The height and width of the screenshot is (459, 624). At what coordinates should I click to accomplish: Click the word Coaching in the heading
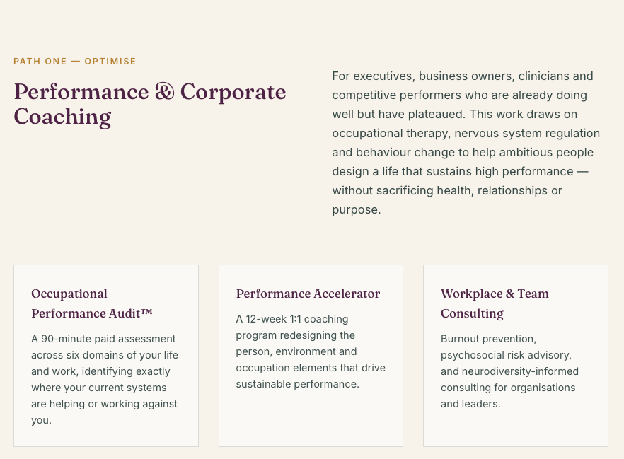pos(62,117)
